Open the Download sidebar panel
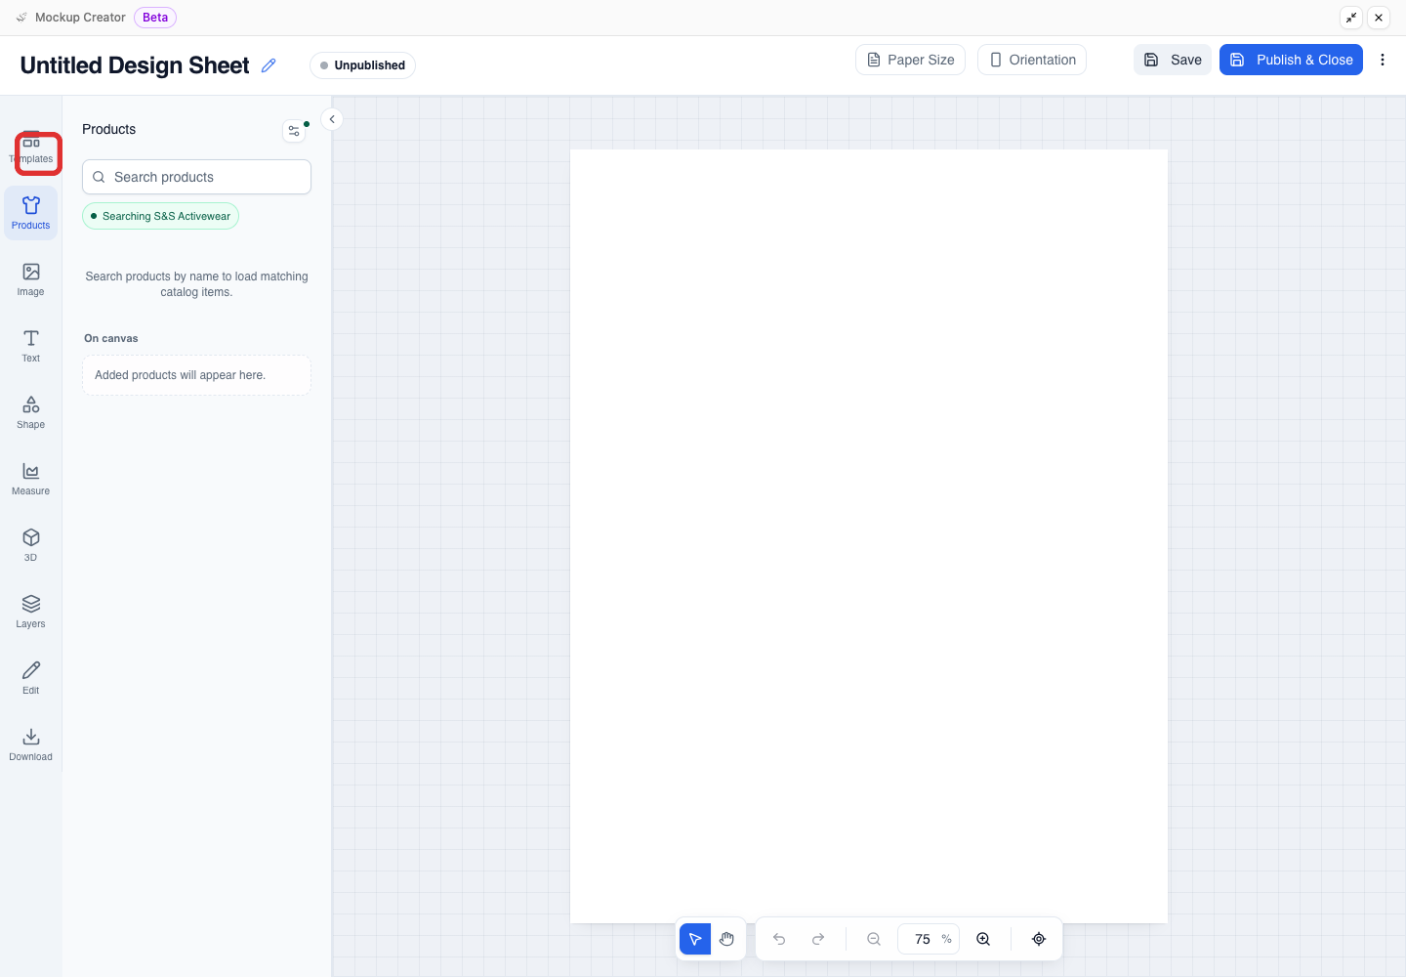 point(31,744)
